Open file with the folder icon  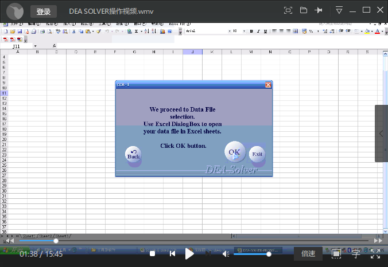pyautogui.click(x=304, y=10)
